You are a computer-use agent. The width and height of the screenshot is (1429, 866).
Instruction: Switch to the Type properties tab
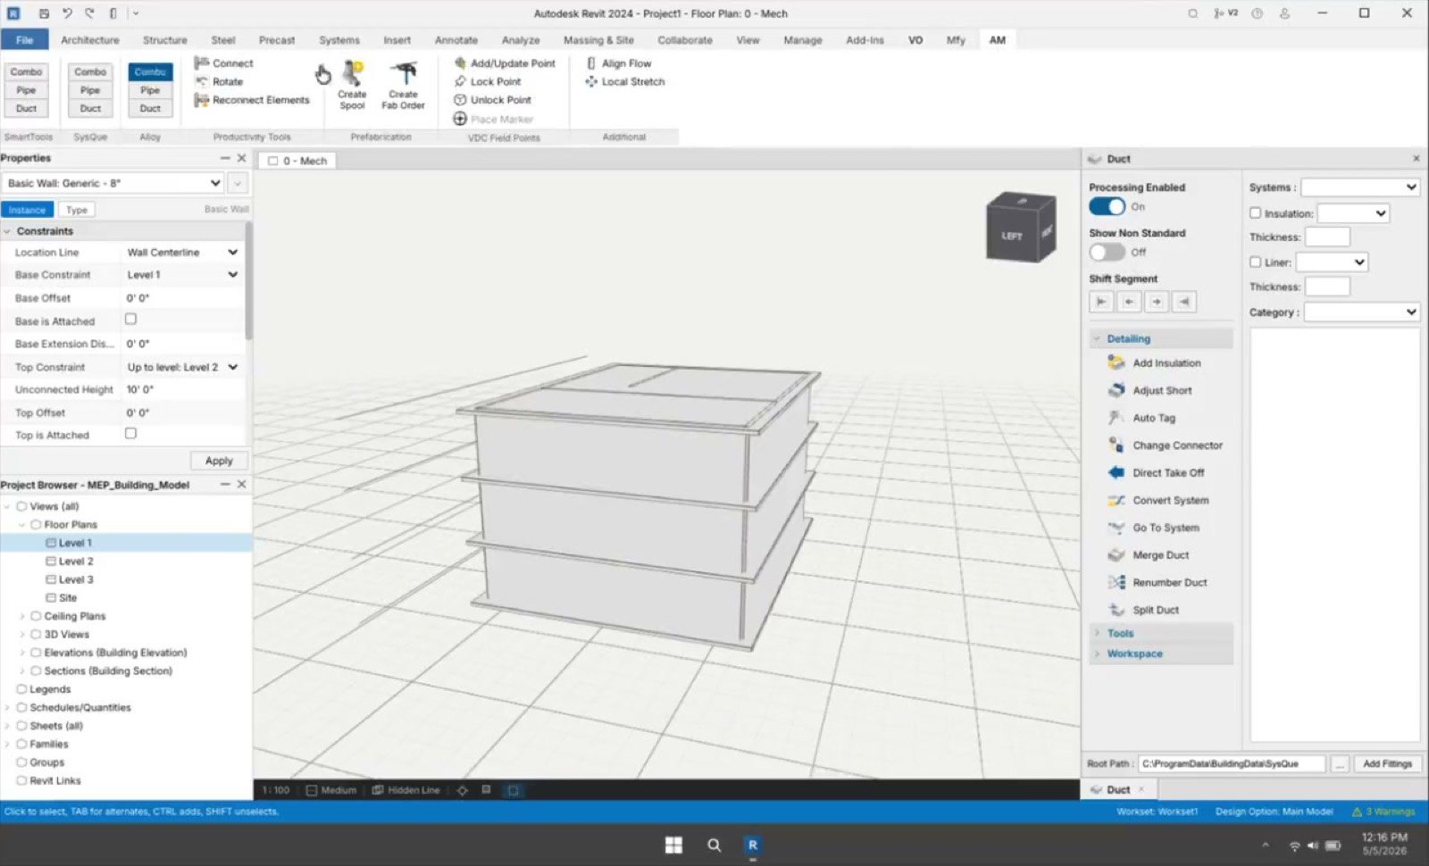tap(77, 210)
